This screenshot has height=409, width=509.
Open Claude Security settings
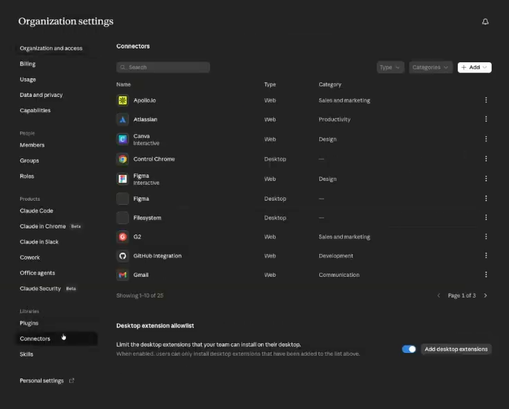point(40,289)
